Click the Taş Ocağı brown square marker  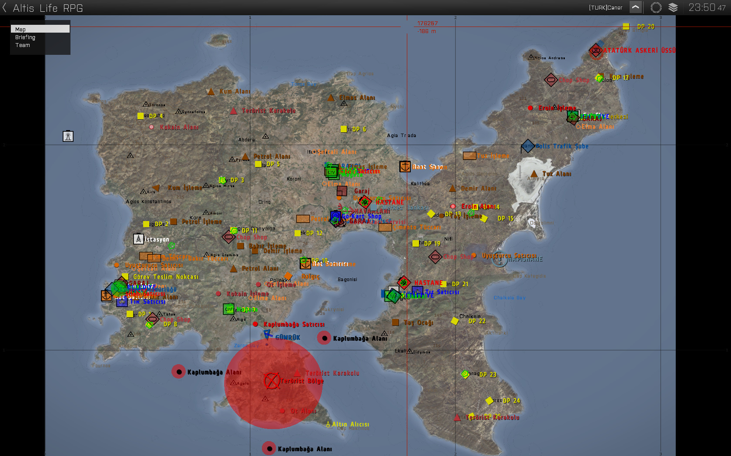[396, 322]
